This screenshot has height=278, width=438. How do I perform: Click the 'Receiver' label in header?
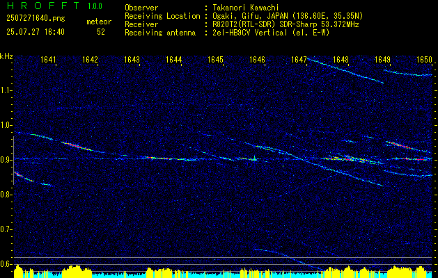point(141,24)
